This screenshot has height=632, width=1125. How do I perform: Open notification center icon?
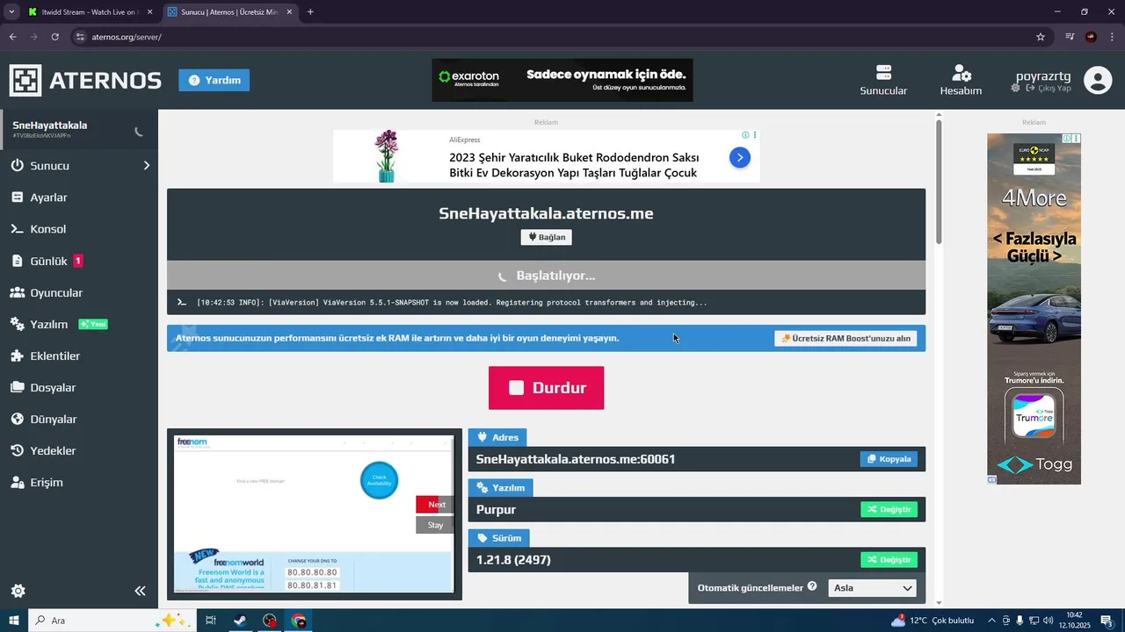[x=1107, y=621]
